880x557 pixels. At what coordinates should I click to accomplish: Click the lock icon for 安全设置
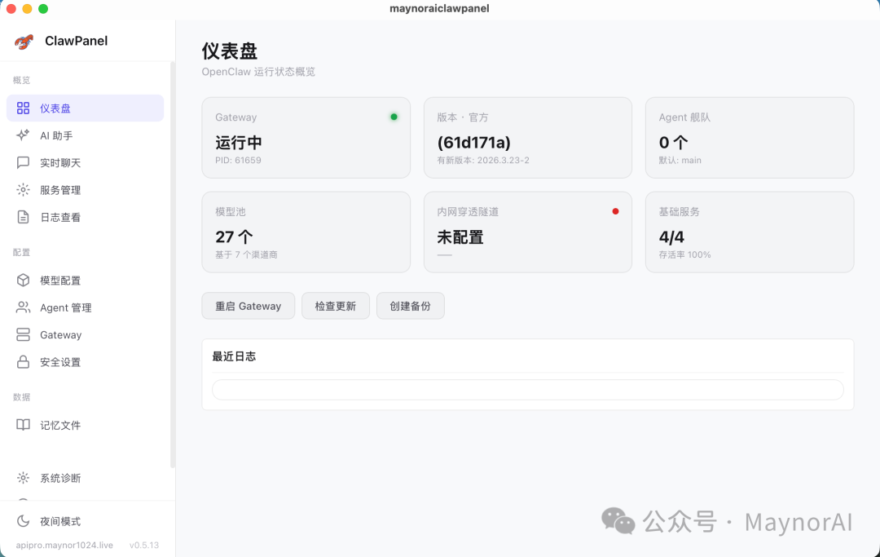click(23, 361)
